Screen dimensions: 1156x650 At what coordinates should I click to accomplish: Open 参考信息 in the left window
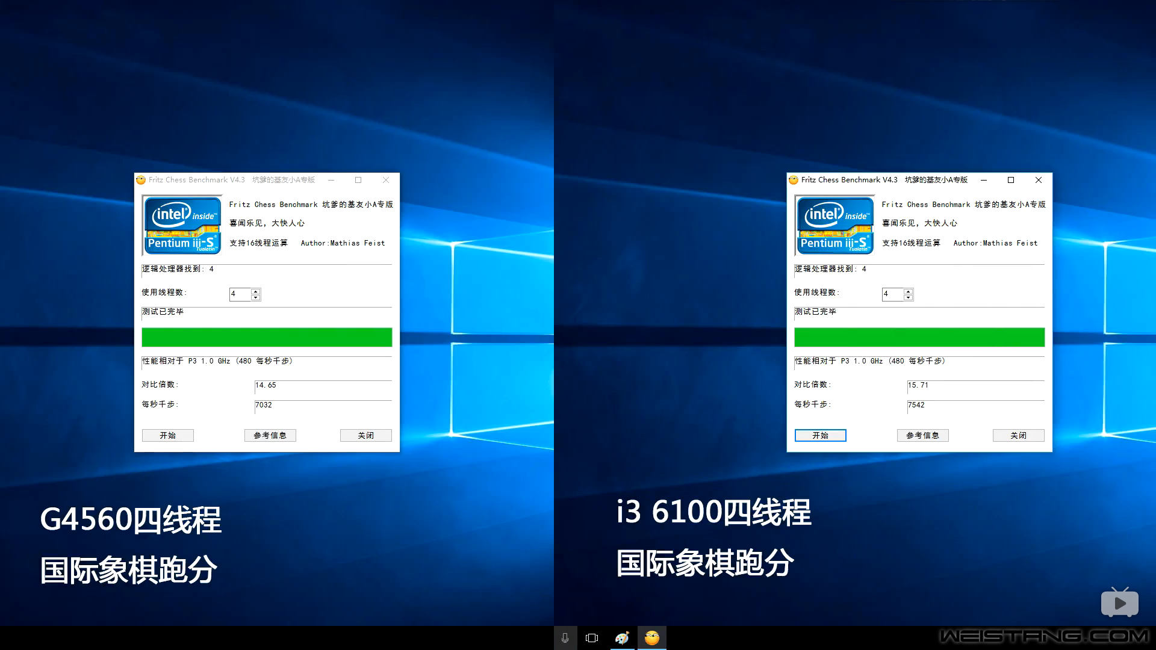coord(270,436)
